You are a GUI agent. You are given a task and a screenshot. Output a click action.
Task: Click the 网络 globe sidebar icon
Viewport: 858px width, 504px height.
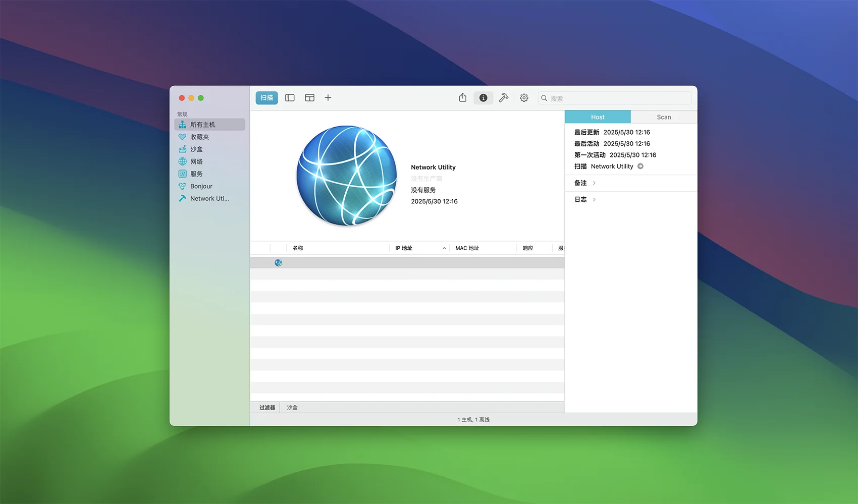tap(182, 161)
